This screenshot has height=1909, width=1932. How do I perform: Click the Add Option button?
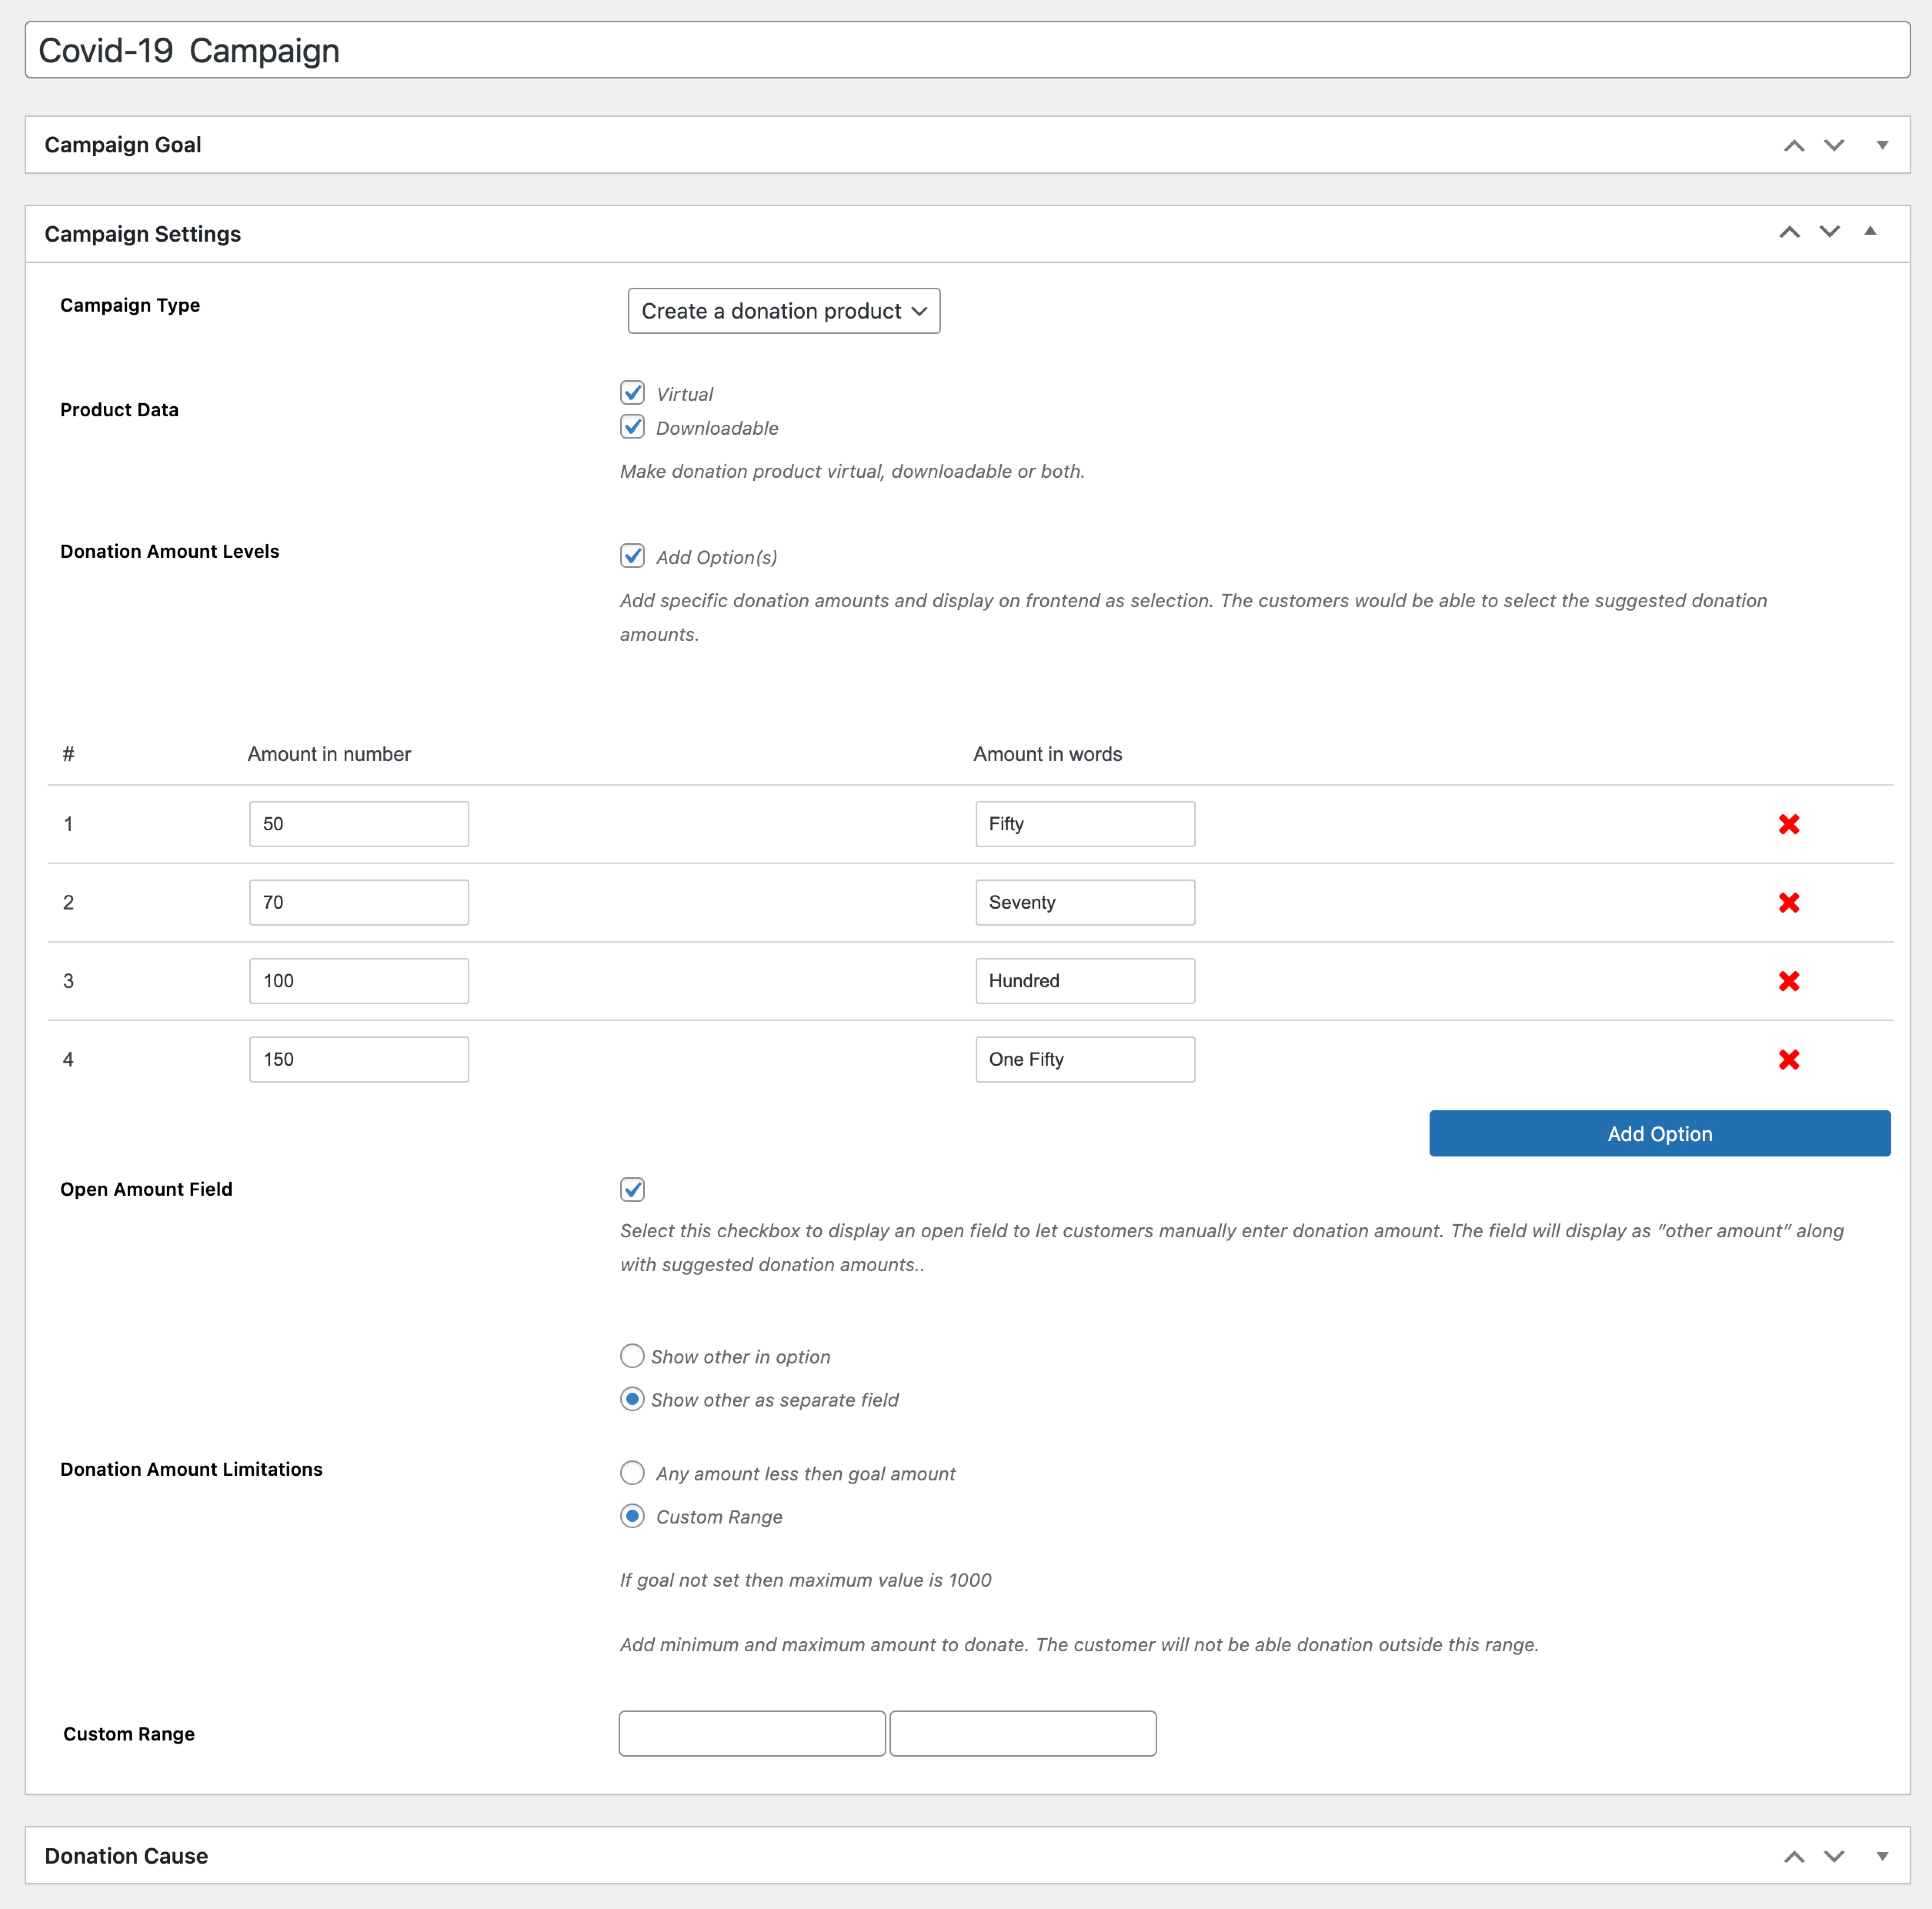tap(1659, 1133)
